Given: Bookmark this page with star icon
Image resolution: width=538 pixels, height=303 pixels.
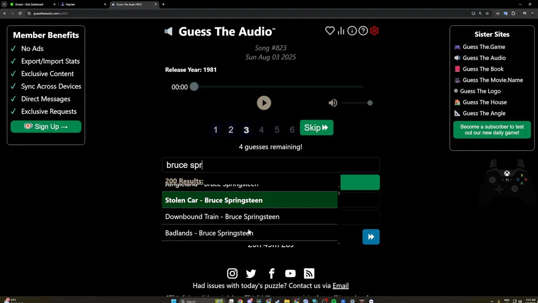Looking at the screenshot, I should (x=487, y=13).
